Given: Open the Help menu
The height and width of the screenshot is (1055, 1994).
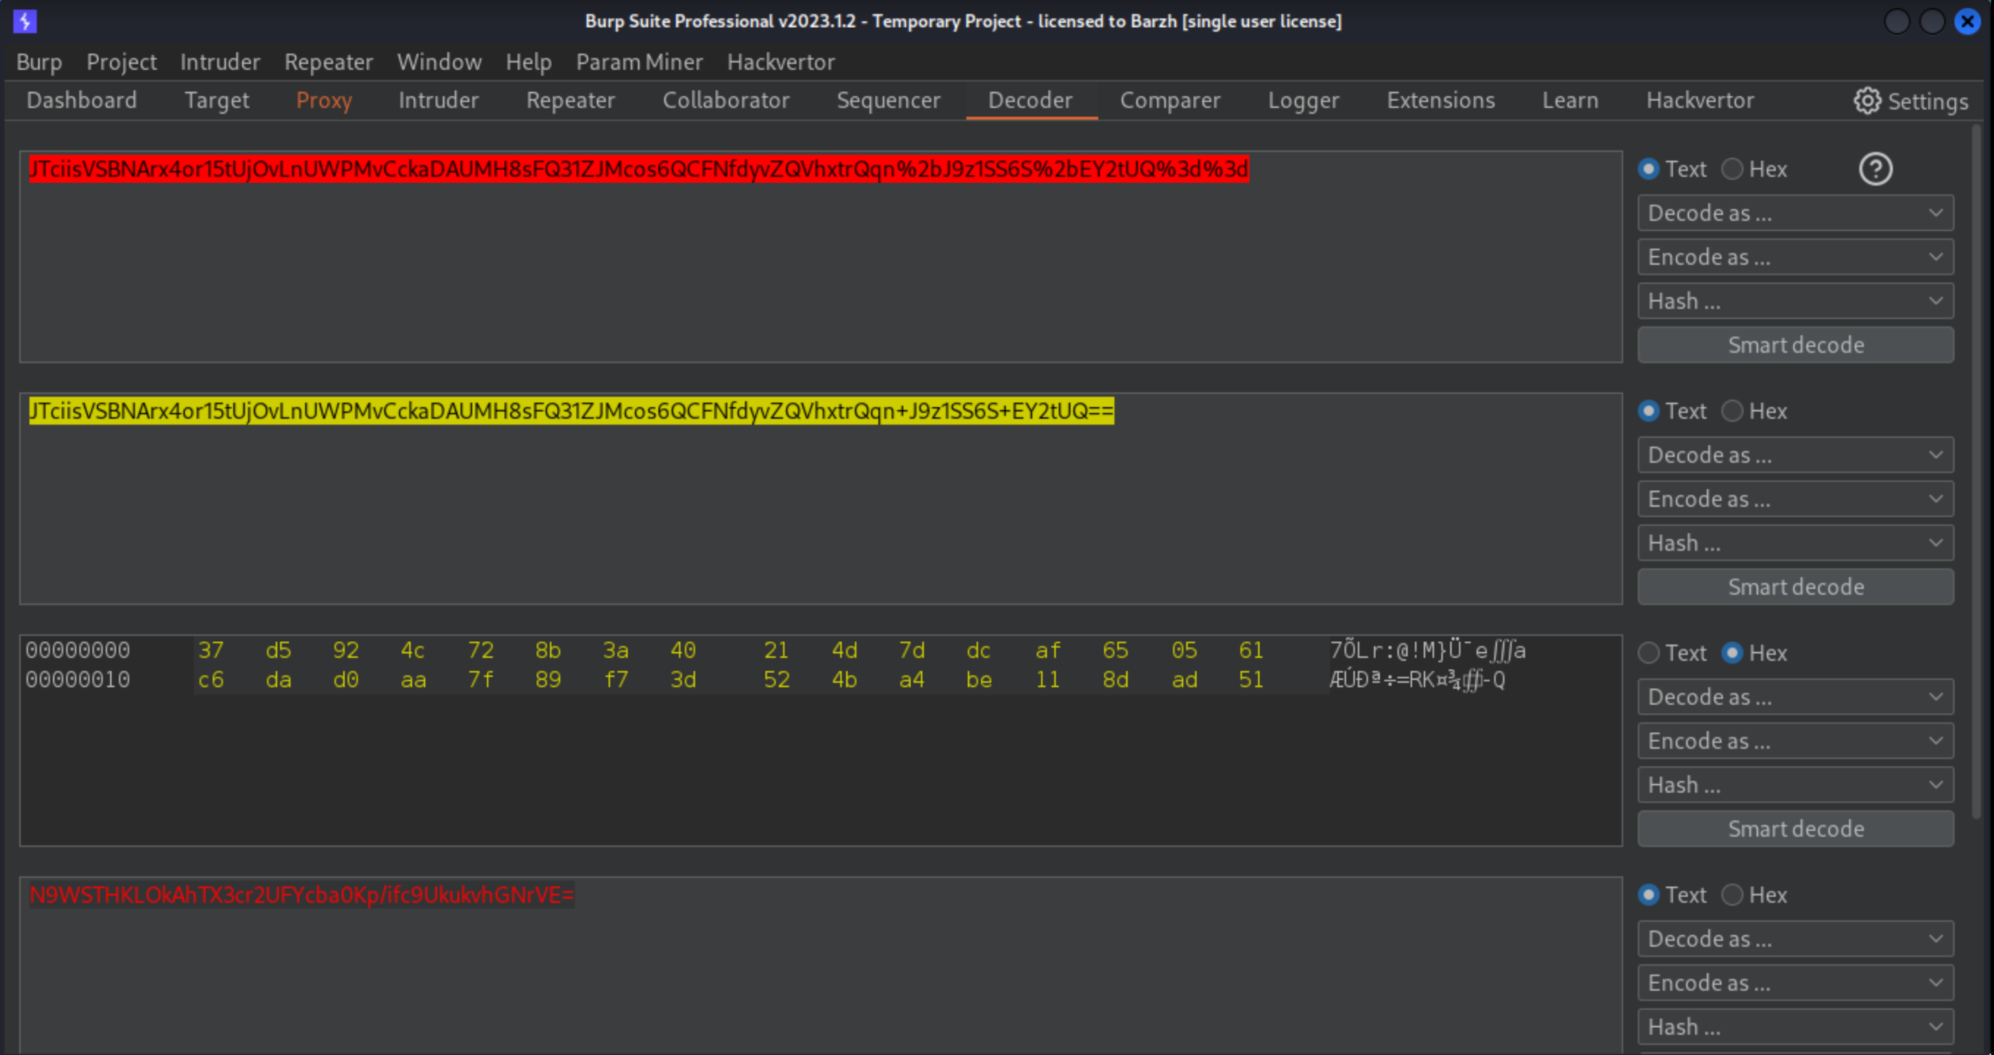Looking at the screenshot, I should click(x=528, y=62).
